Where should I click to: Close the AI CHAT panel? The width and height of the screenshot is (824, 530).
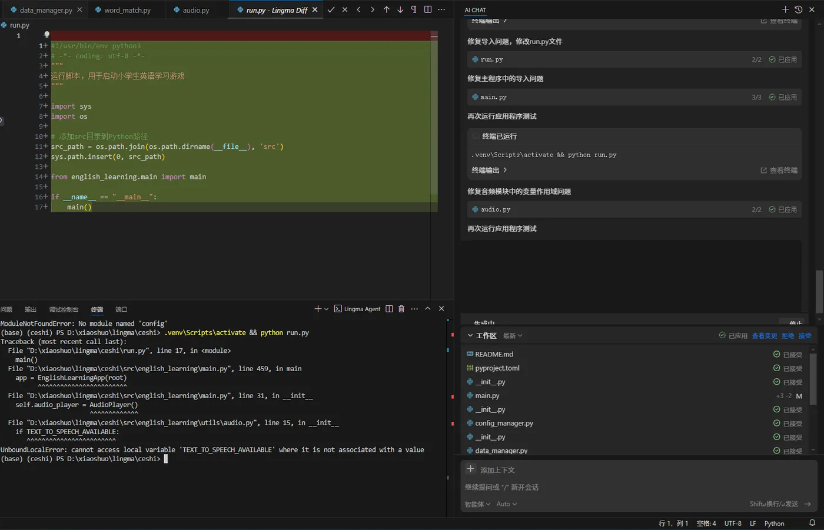pos(812,9)
